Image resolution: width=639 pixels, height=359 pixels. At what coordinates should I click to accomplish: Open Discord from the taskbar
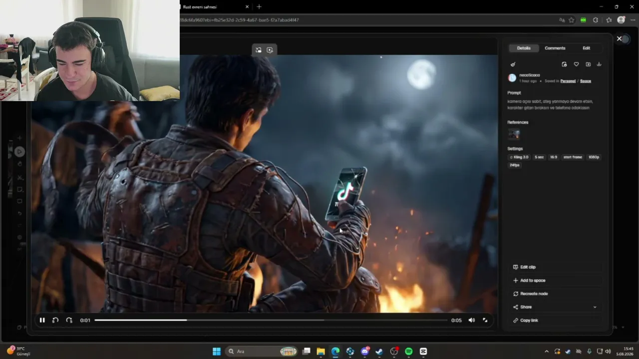tap(365, 352)
